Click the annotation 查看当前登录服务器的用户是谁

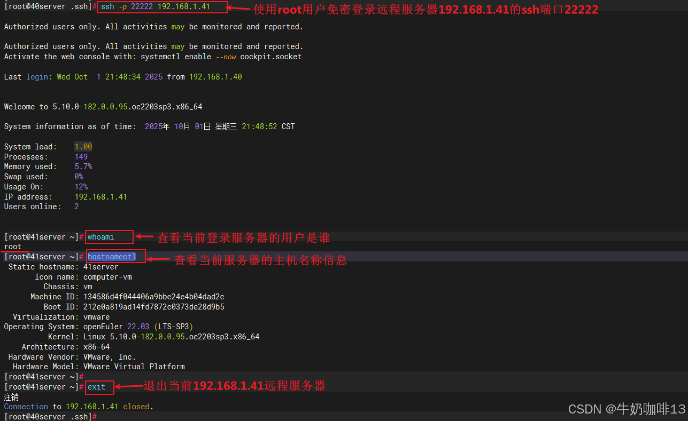pyautogui.click(x=243, y=237)
